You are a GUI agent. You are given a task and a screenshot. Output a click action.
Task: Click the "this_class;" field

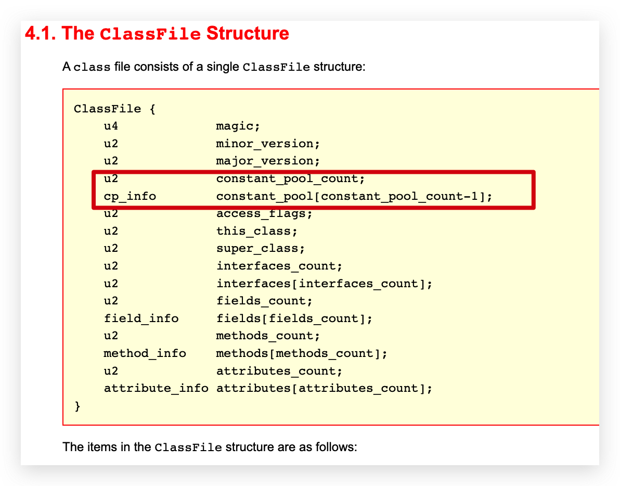pos(256,231)
